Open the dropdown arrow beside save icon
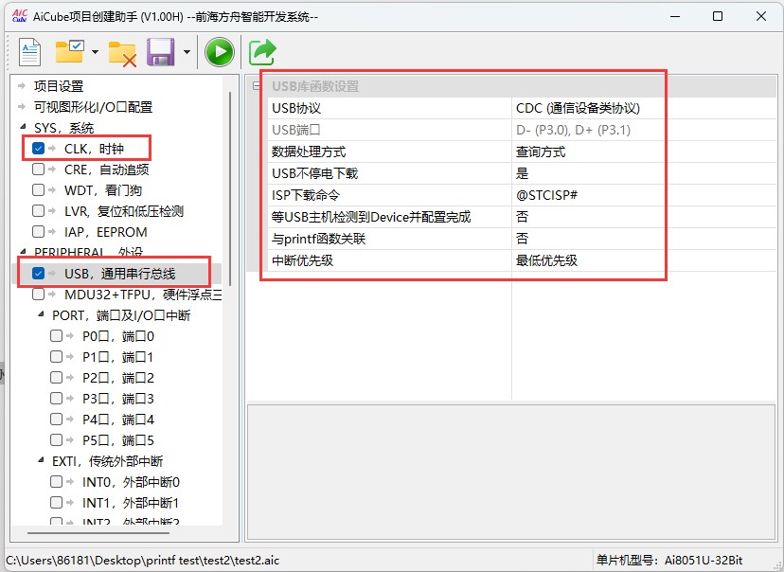784x572 pixels. 187,51
